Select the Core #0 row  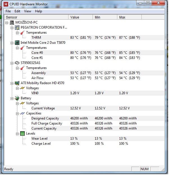(97, 53)
